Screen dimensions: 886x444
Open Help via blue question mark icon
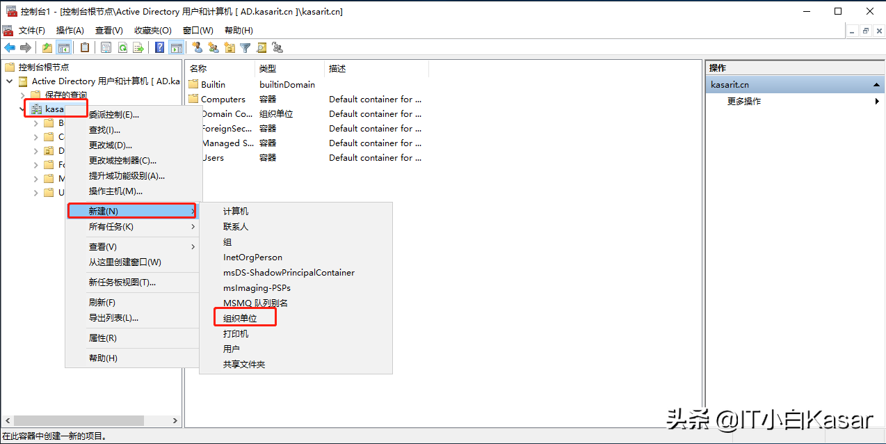point(160,47)
